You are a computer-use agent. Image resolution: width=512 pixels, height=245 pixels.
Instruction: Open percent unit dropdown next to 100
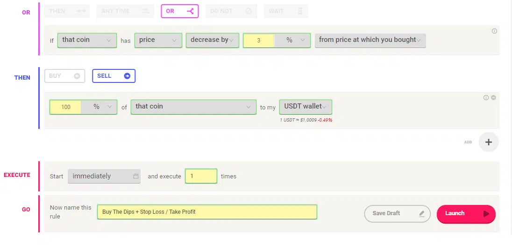click(x=99, y=107)
